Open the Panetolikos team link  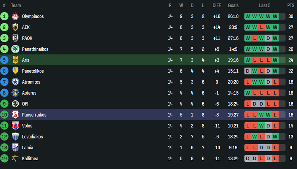point(33,71)
